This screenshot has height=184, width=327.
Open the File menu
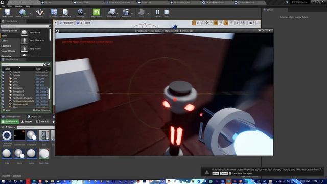point(4,6)
